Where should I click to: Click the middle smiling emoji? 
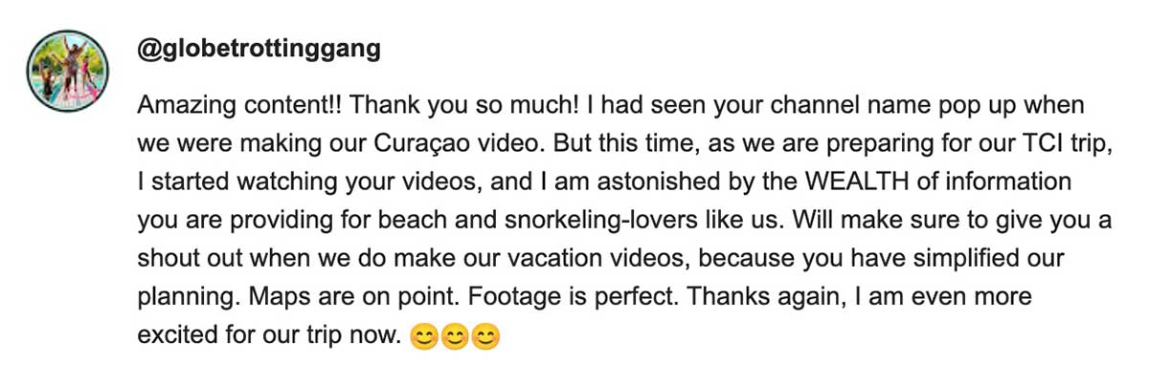point(455,337)
